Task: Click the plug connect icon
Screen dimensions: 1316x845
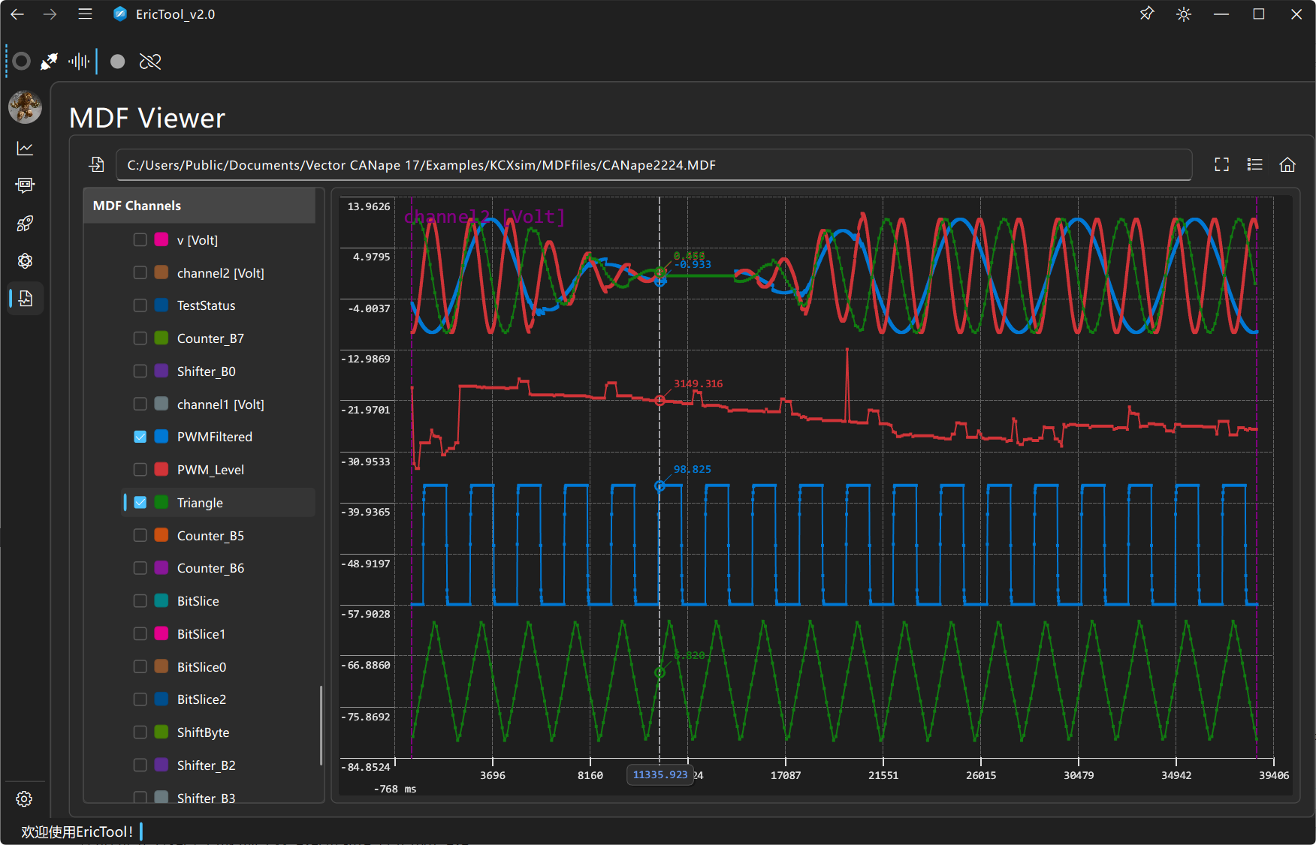Action: [x=50, y=62]
